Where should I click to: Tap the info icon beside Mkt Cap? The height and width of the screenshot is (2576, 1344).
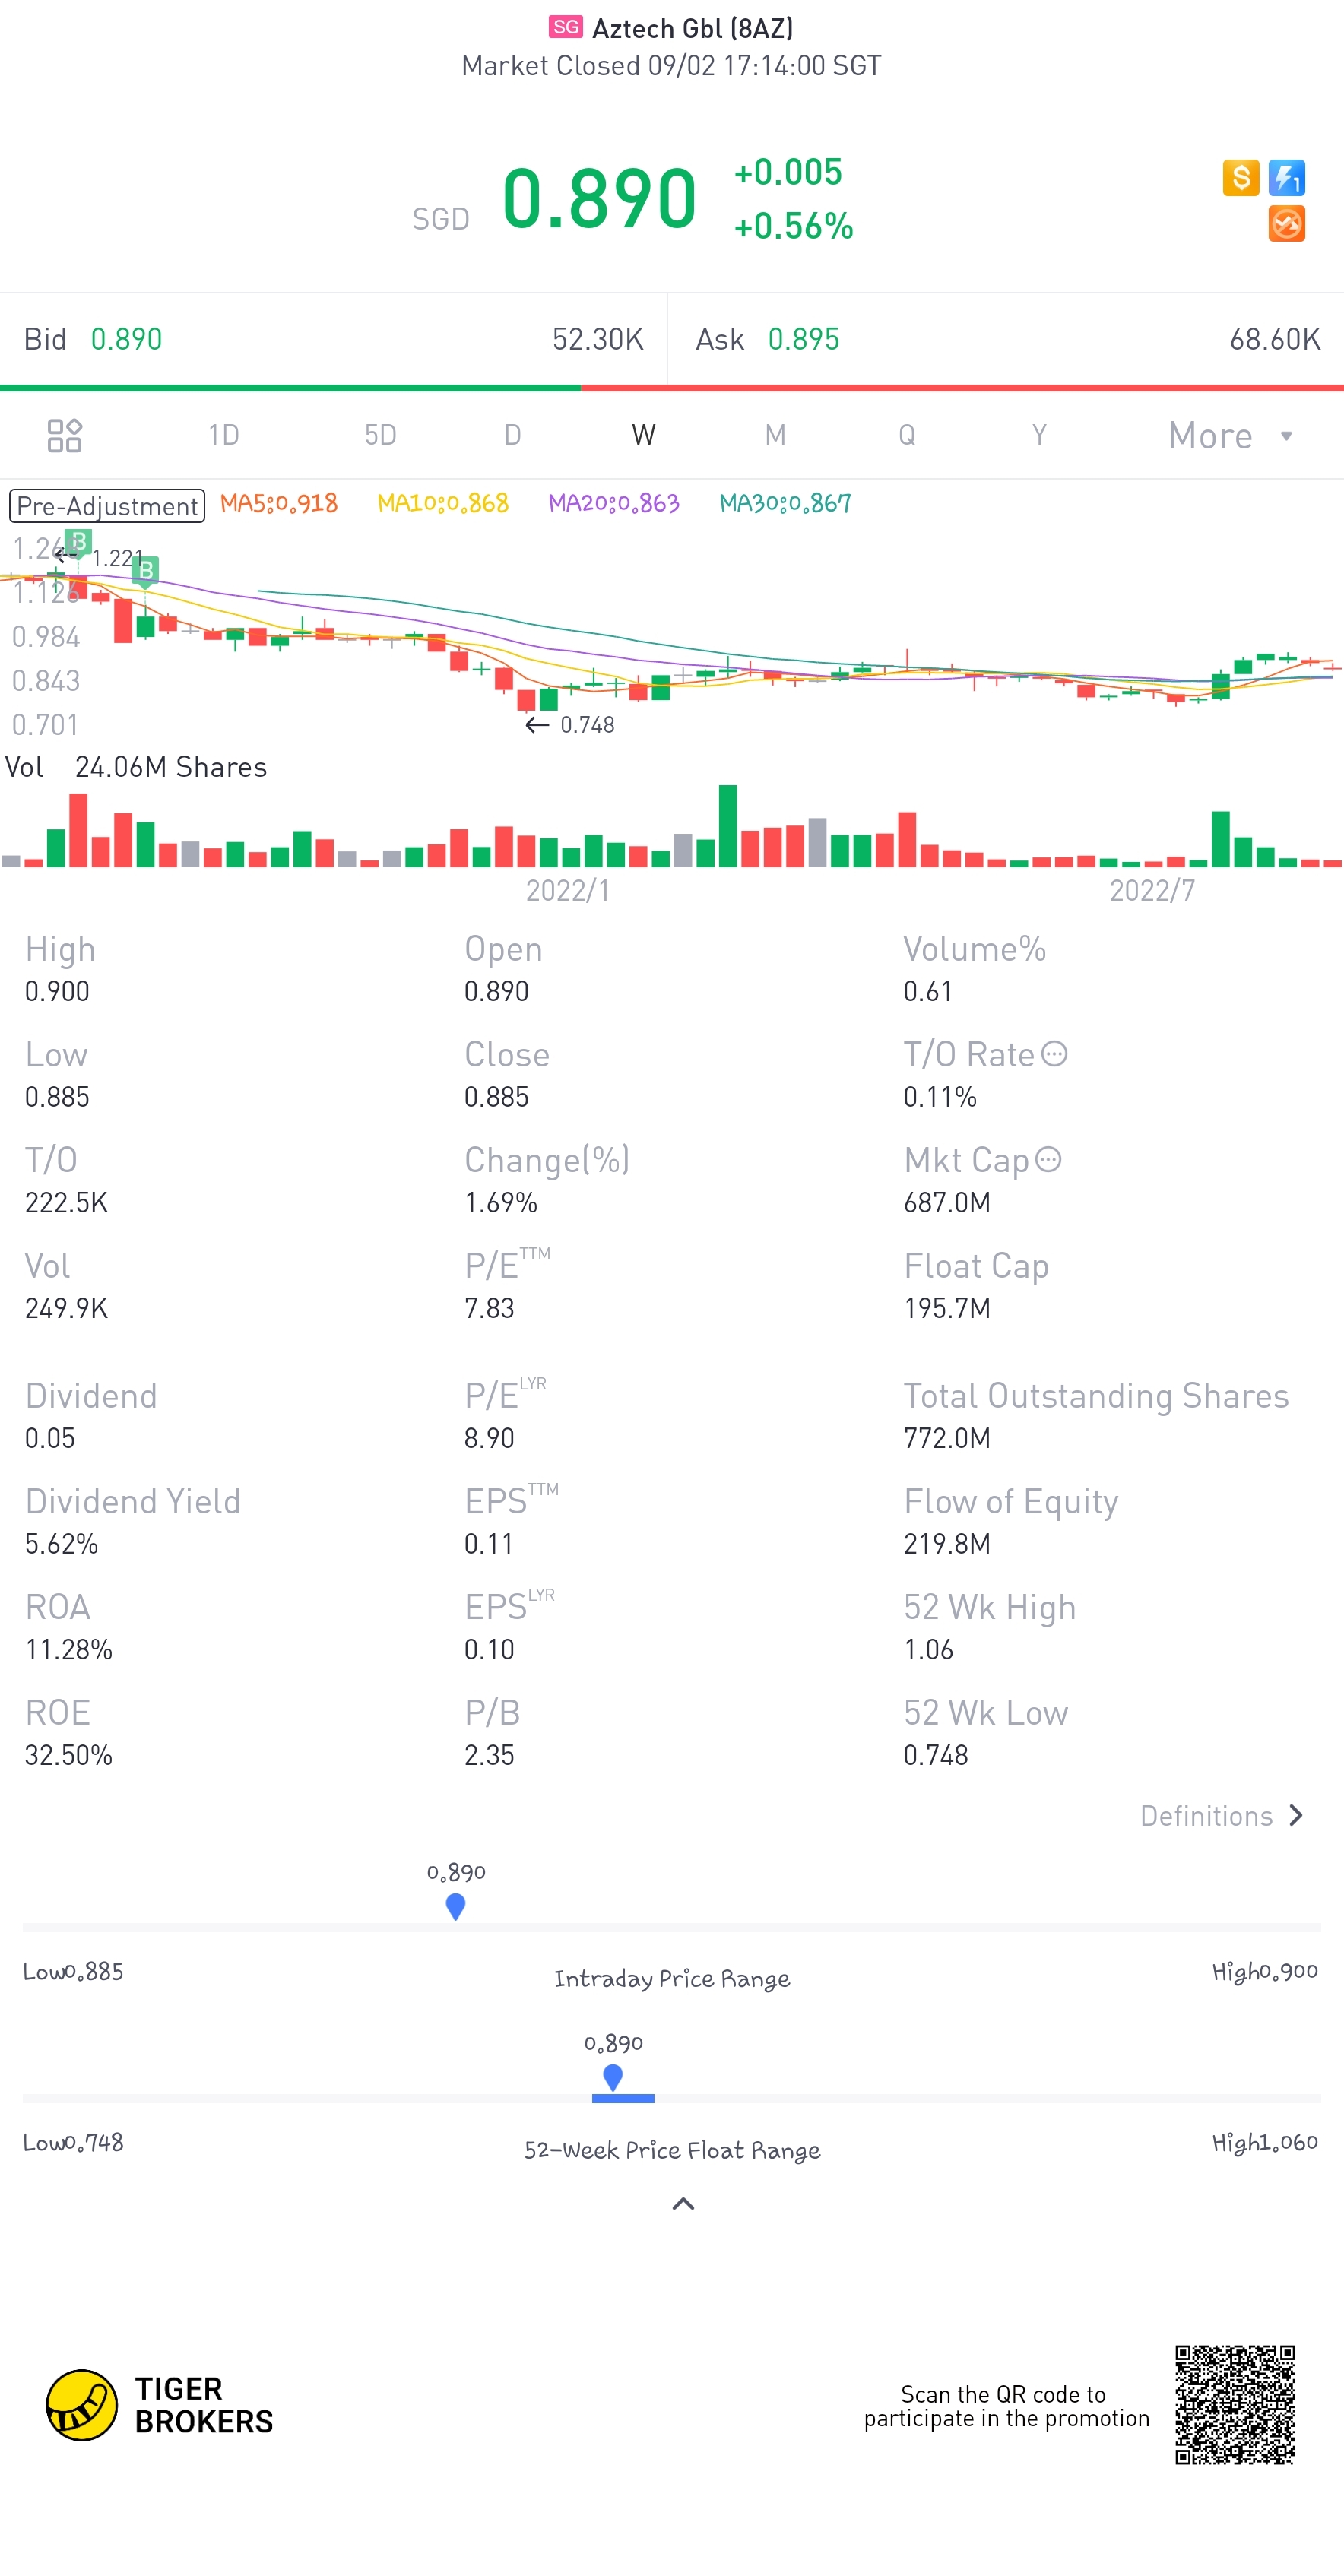[x=1048, y=1159]
